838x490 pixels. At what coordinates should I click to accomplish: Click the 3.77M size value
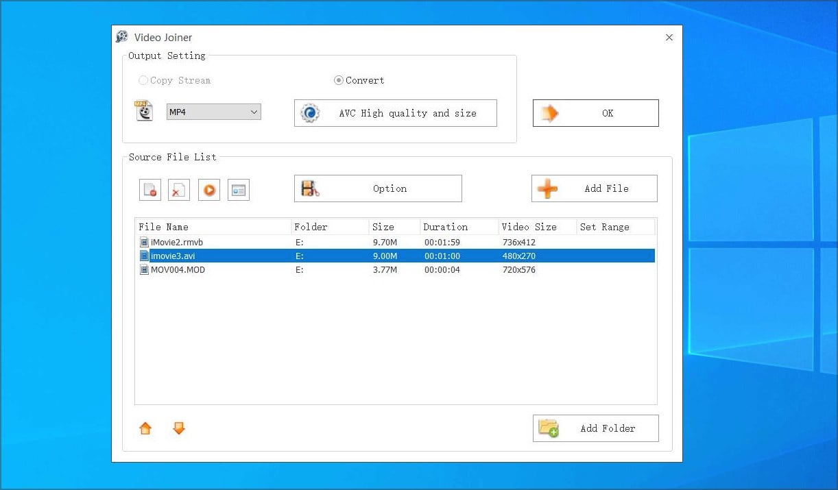383,269
